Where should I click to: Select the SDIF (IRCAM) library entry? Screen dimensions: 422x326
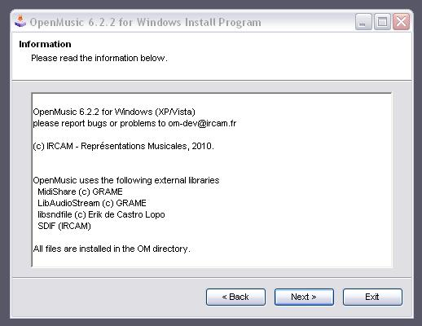(64, 226)
